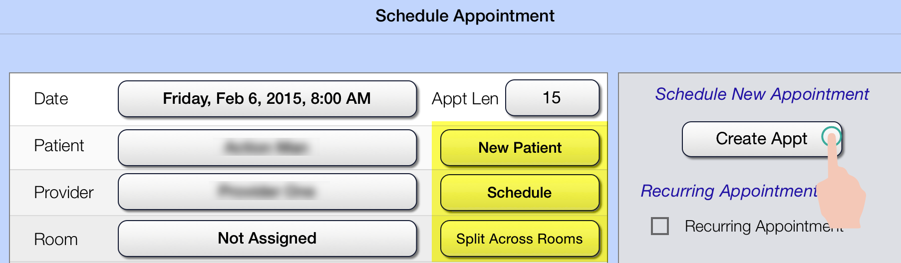Screen dimensions: 901x263
Task: Click the Patient row label
Action: click(59, 146)
